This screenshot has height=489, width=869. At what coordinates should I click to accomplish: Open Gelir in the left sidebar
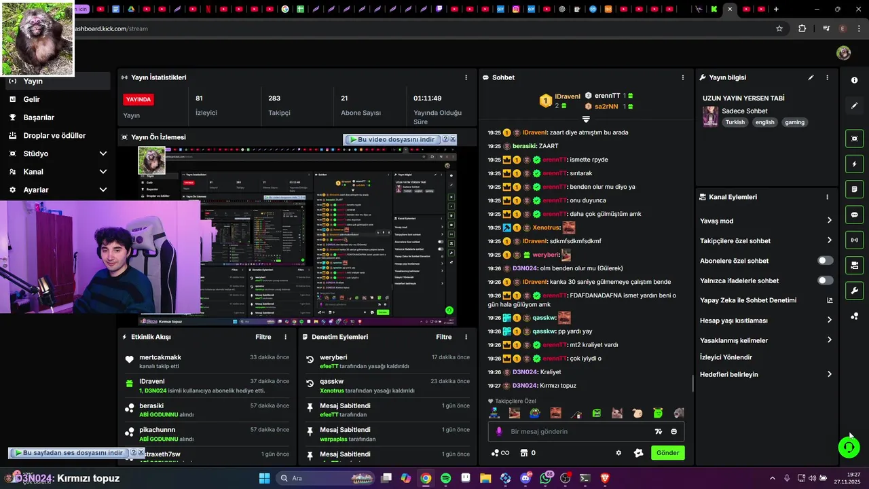click(x=58, y=99)
